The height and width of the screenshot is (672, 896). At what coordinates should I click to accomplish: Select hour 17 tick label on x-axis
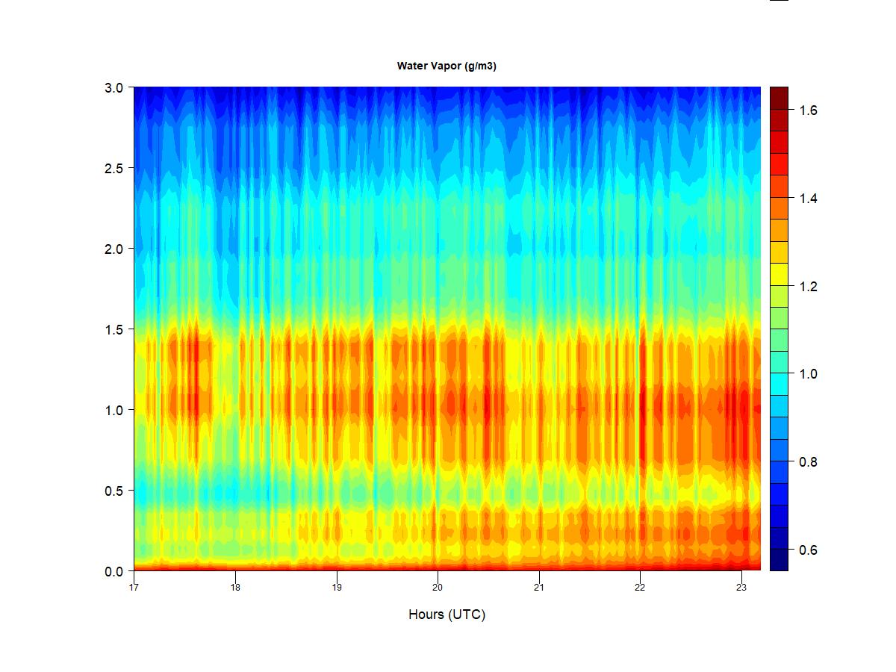tap(134, 586)
